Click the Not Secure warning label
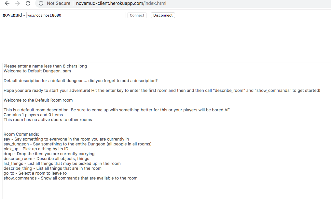 coord(58,3)
